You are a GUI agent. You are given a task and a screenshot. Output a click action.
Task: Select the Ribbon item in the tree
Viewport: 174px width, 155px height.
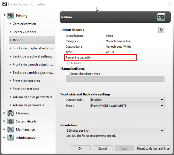pyautogui.click(x=32, y=40)
